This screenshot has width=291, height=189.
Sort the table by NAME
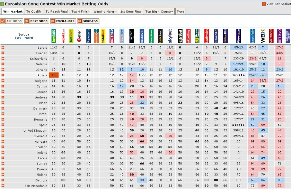29,38
